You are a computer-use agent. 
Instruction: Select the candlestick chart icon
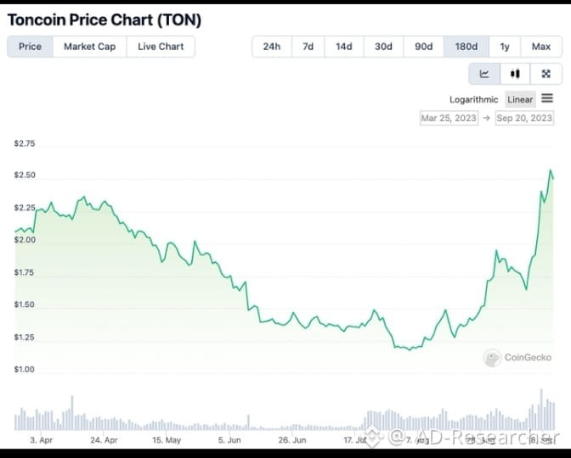pyautogui.click(x=515, y=74)
